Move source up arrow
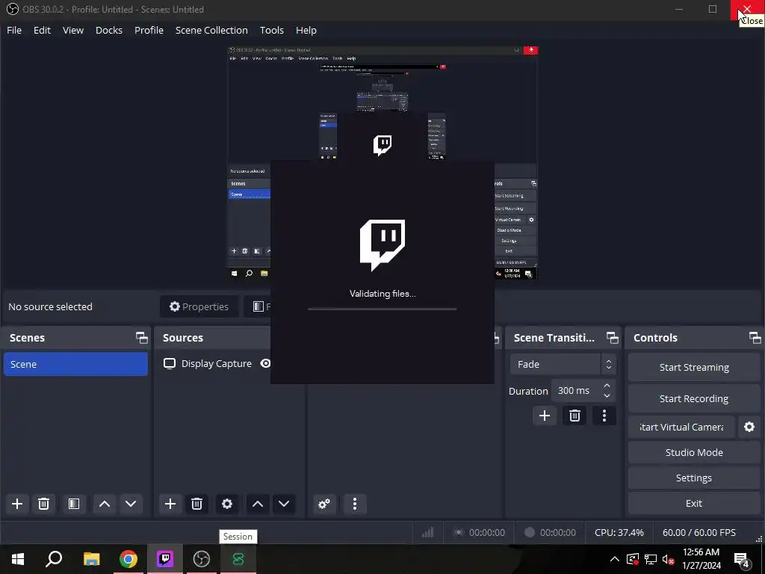 [258, 504]
